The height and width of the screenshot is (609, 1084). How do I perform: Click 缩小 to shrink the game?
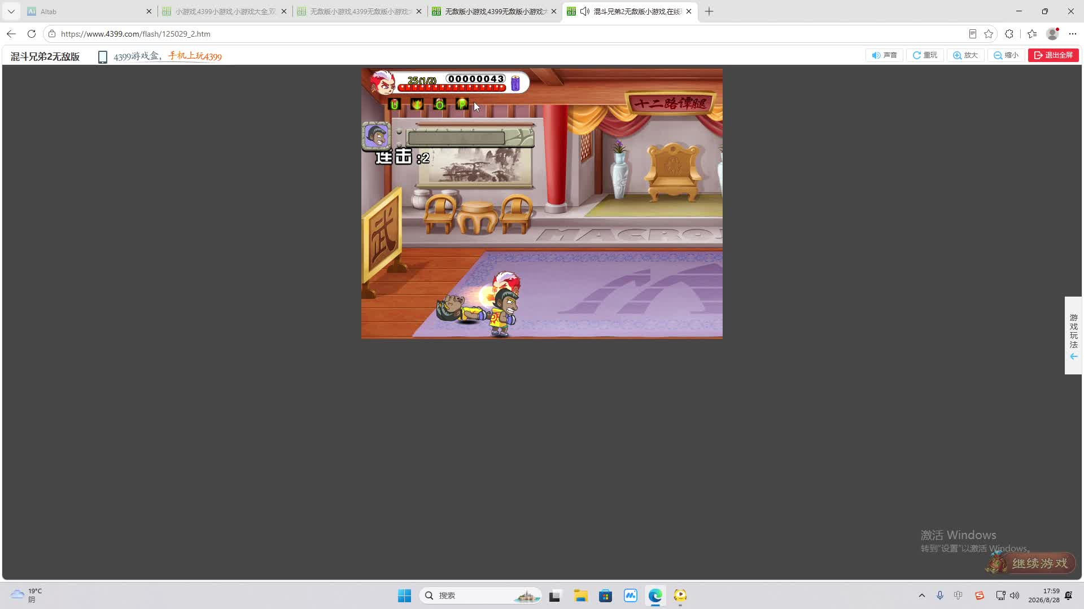point(1006,55)
